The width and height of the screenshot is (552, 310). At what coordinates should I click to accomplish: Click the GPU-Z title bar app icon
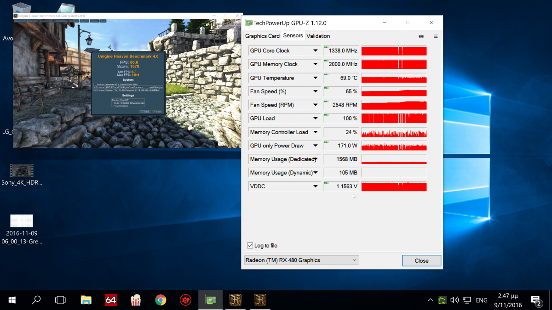[x=249, y=23]
